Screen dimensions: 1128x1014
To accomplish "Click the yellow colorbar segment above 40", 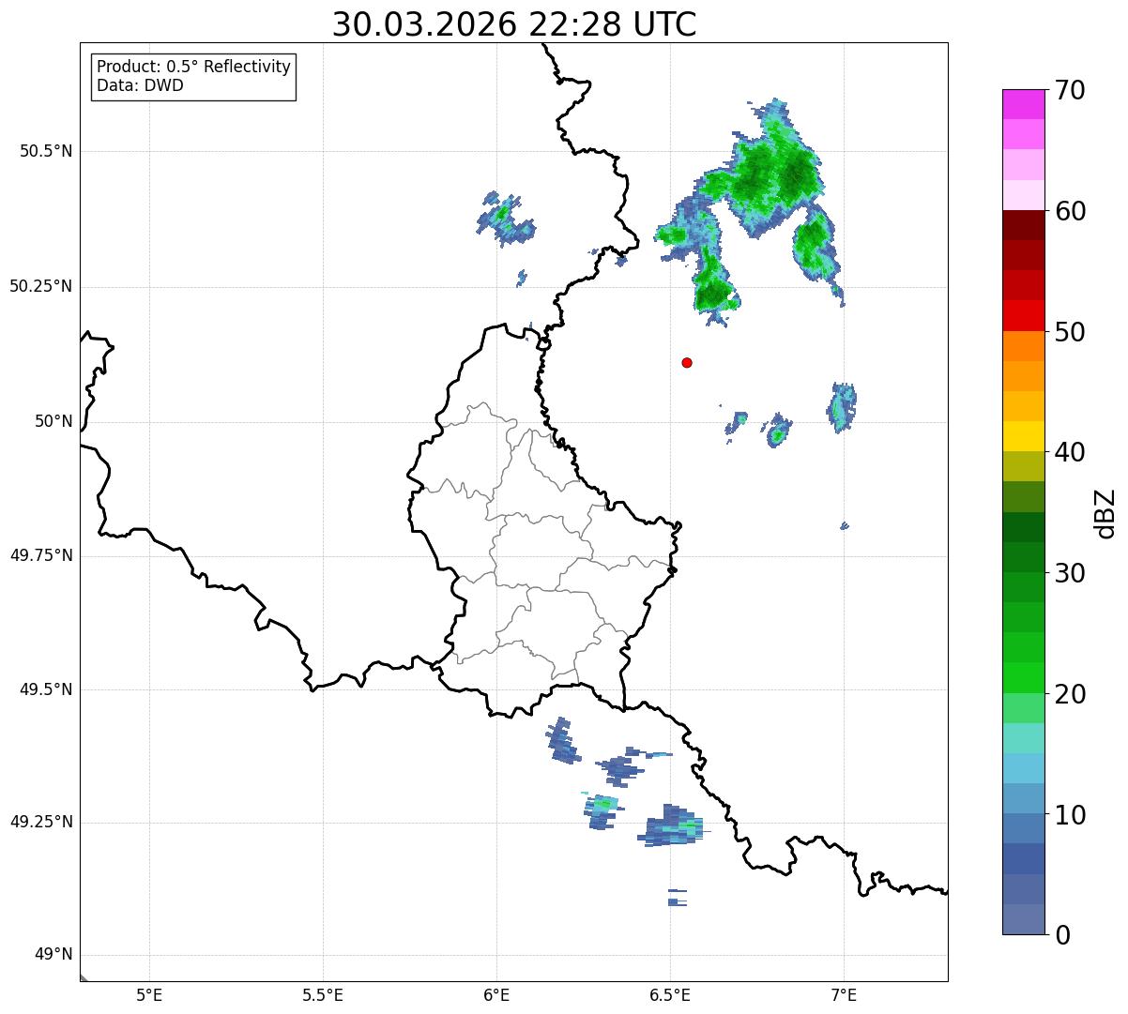I will (x=1024, y=437).
